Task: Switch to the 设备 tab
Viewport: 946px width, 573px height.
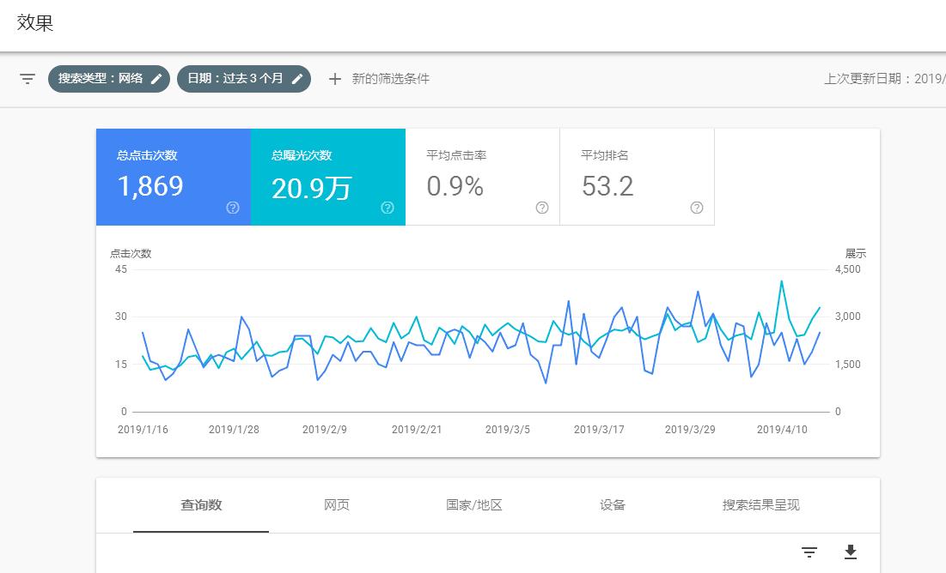Action: pos(613,505)
